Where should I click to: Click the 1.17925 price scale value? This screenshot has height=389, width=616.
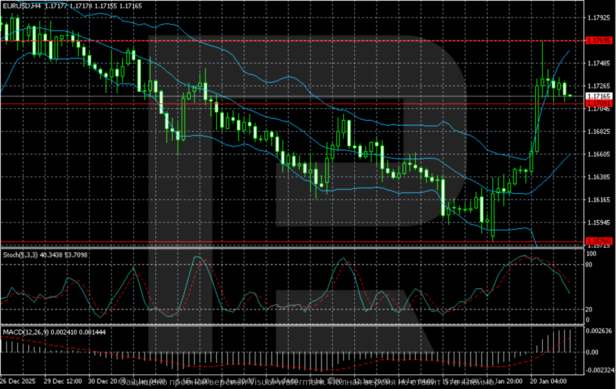(599, 17)
